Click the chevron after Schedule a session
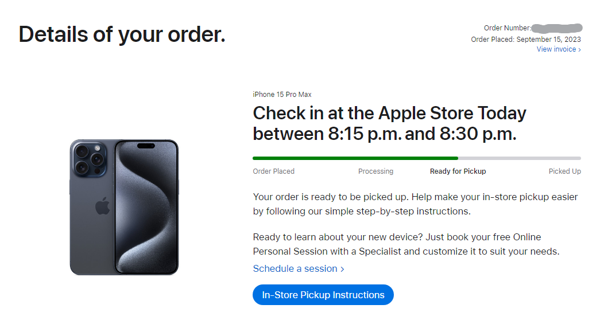 pos(342,269)
